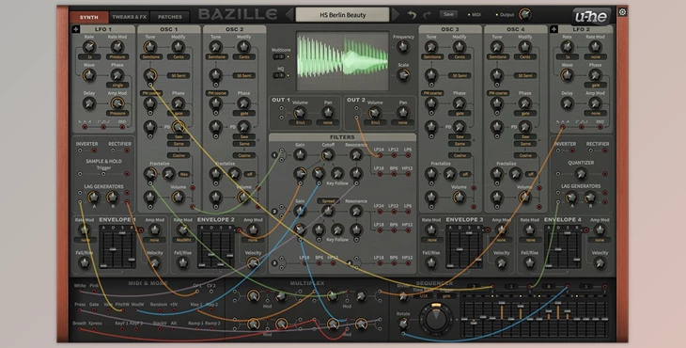Click the Sequencer Divide knob

(403, 296)
